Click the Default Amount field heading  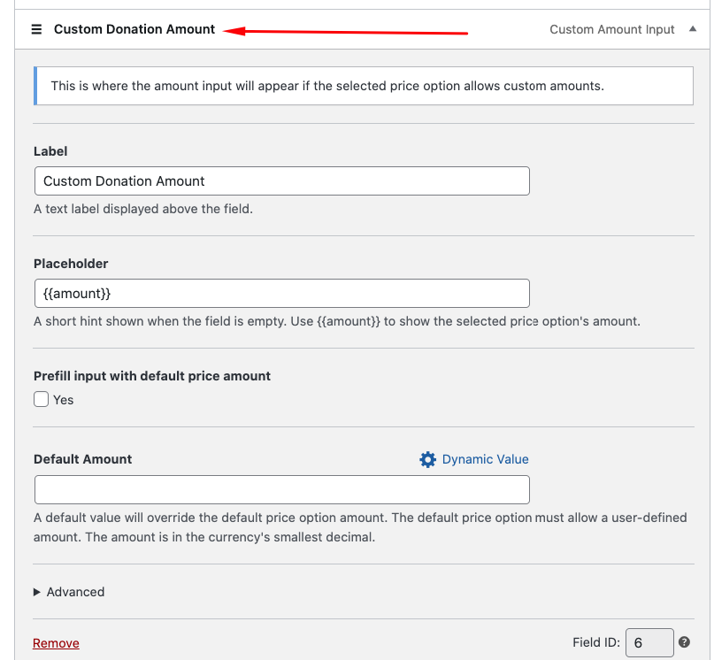pyautogui.click(x=83, y=459)
